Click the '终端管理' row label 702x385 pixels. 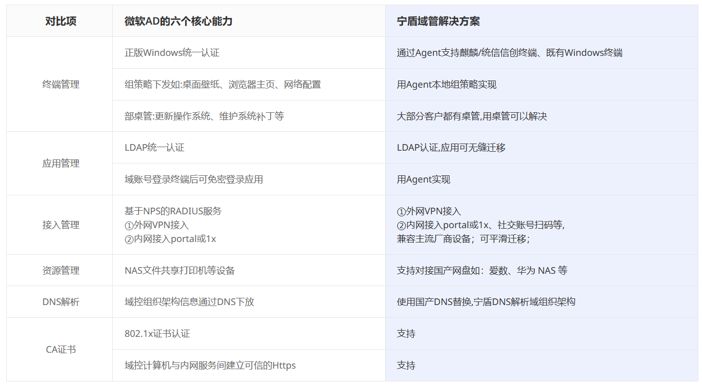click(61, 85)
